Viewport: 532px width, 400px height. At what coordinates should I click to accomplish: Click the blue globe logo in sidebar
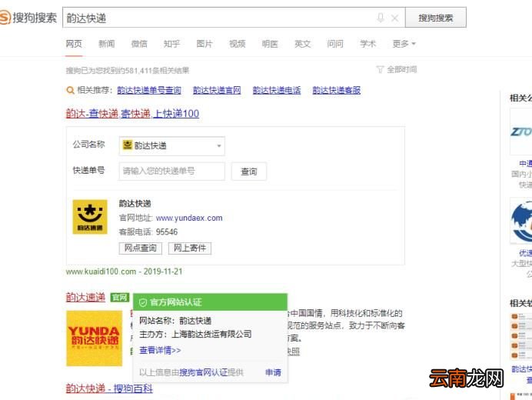click(521, 222)
